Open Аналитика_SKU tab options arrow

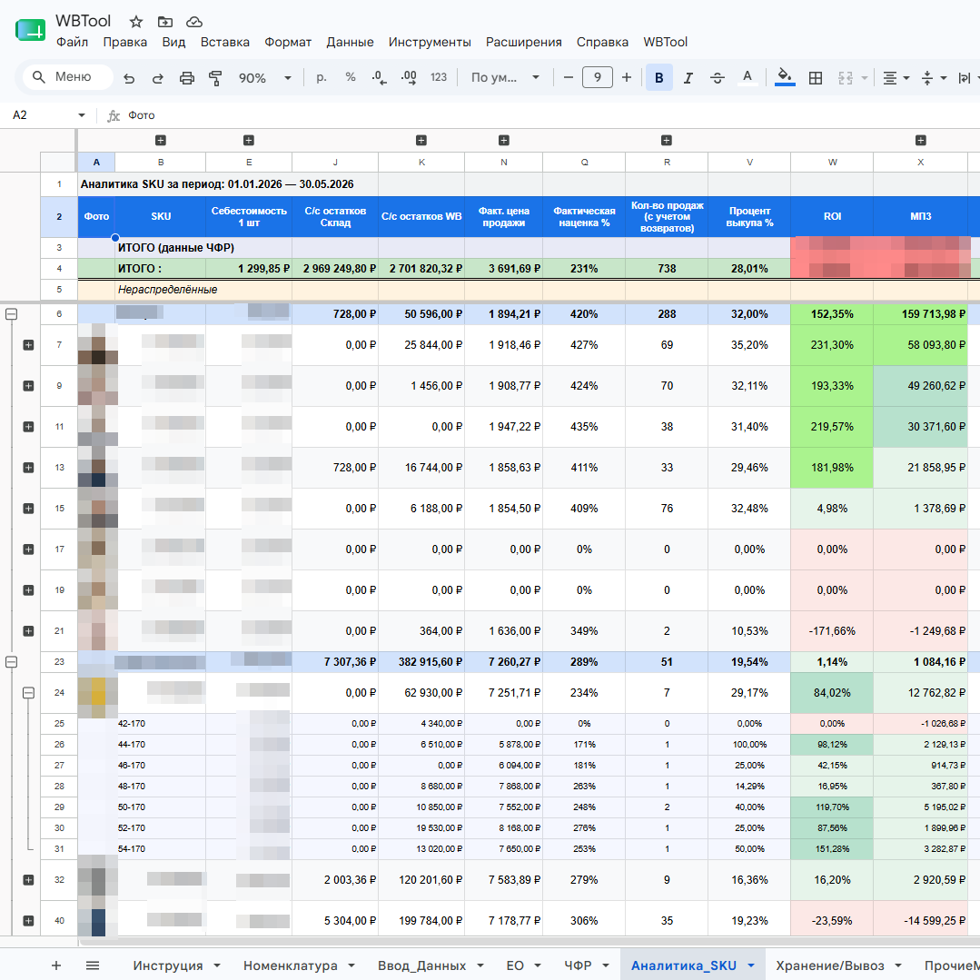click(x=751, y=965)
